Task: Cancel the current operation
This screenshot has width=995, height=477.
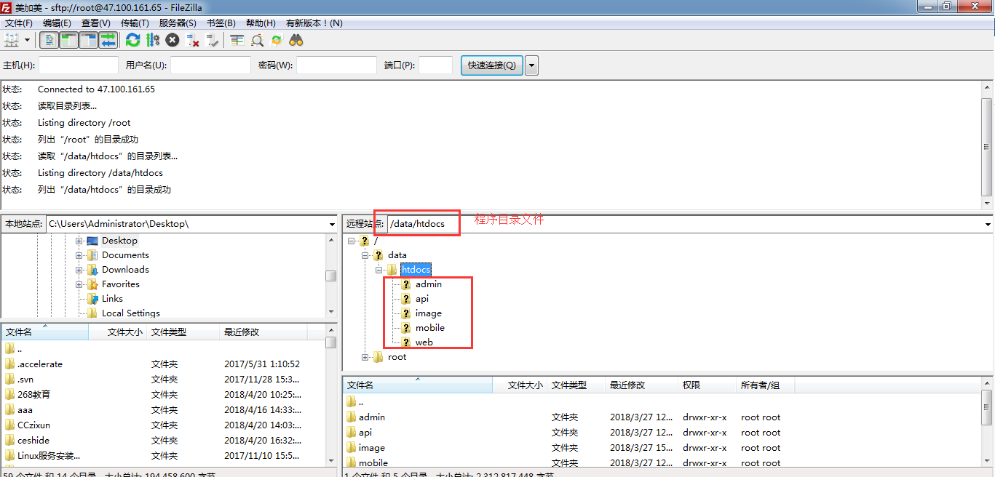Action: pyautogui.click(x=173, y=40)
